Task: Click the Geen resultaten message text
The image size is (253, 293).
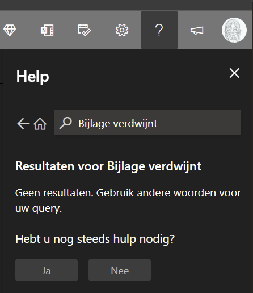Action: [128, 200]
